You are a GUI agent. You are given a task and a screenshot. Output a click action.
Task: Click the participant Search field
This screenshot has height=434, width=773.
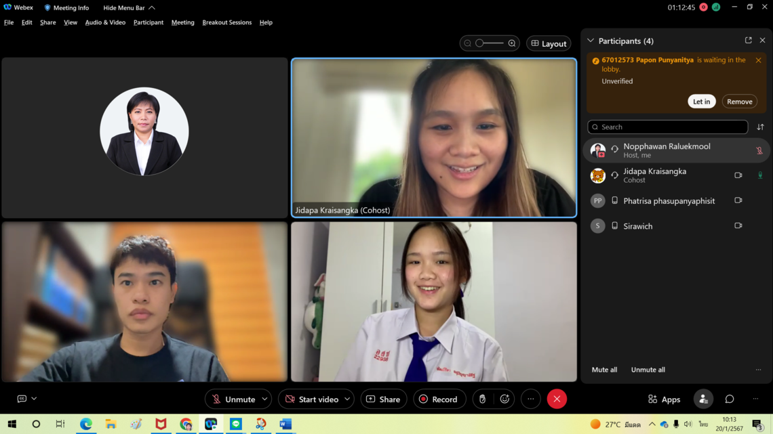point(668,127)
